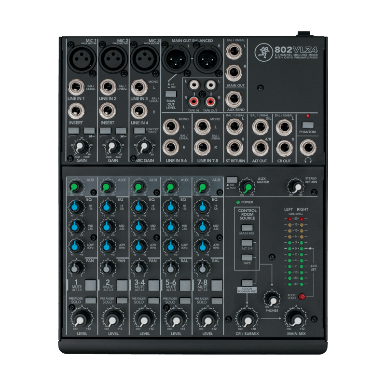Image resolution: width=386 pixels, height=386 pixels.
Task: Click the white TAPE OUT L RCA jack
Action: tap(210, 85)
